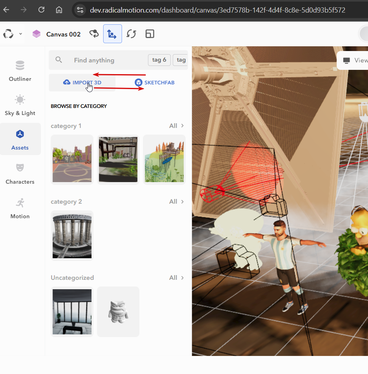Screen dimensions: 368x374
Task: Reload the browser page
Action: [x=42, y=10]
